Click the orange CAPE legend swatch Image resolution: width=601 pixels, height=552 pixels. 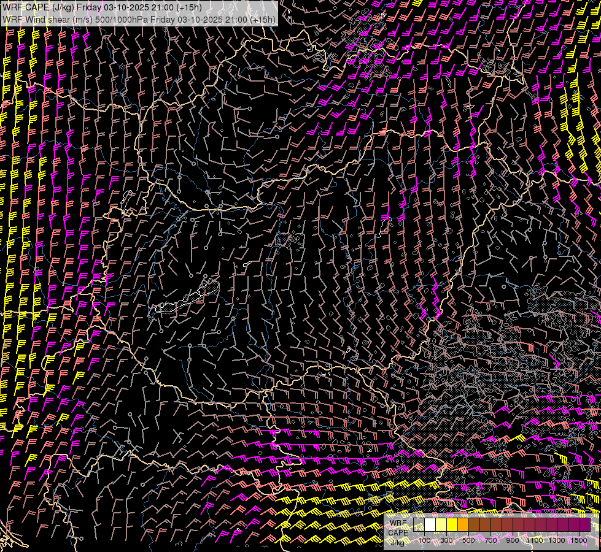(x=463, y=525)
